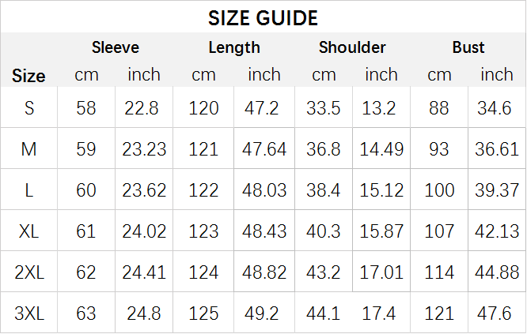Click the 2XL size row label
Screen dimensions: 527x334
coord(29,272)
